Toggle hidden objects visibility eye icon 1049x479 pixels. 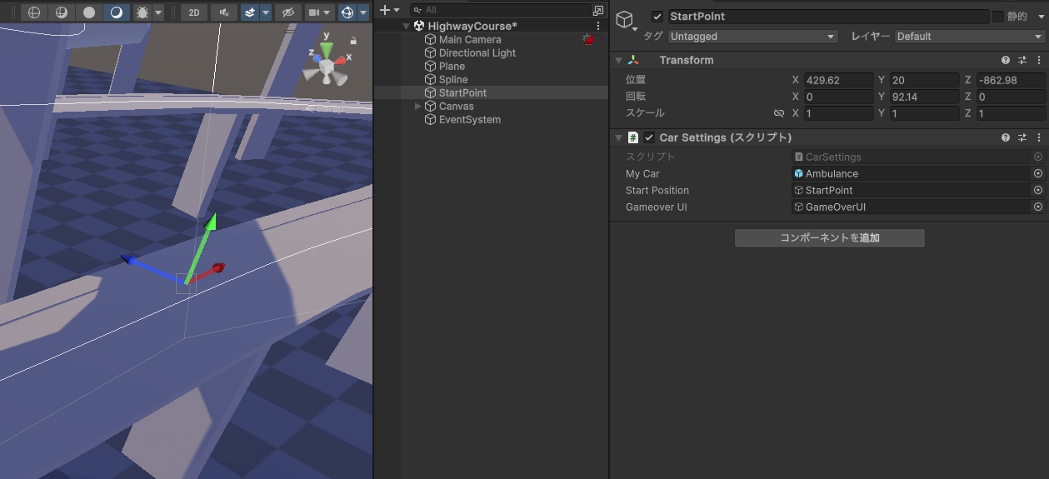point(287,12)
